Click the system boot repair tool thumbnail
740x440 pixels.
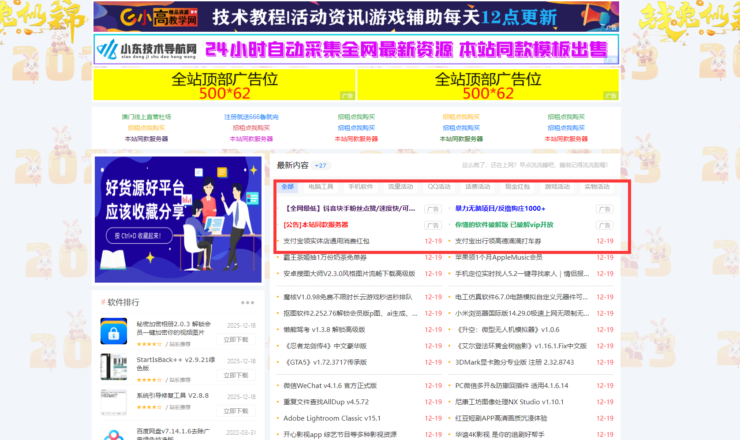(114, 402)
